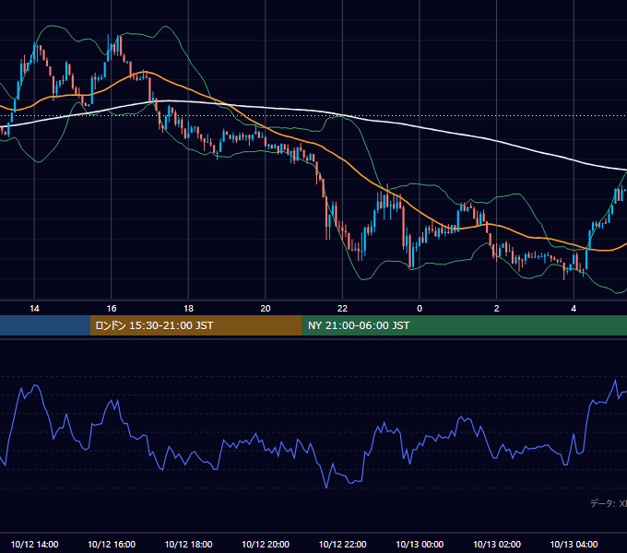The image size is (627, 553).
Task: Click the ロンドン 15:30-21:00 JST session band
Action: coord(195,325)
